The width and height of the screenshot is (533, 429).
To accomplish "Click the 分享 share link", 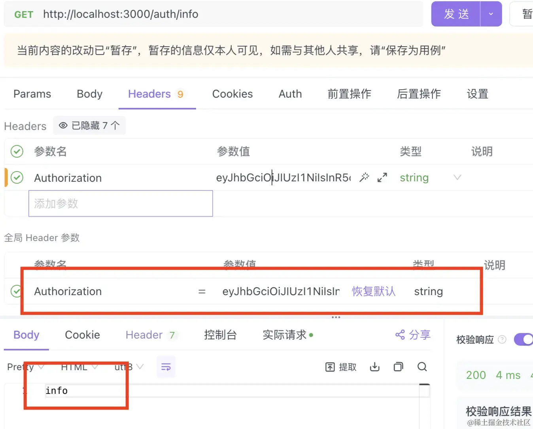I will [420, 335].
